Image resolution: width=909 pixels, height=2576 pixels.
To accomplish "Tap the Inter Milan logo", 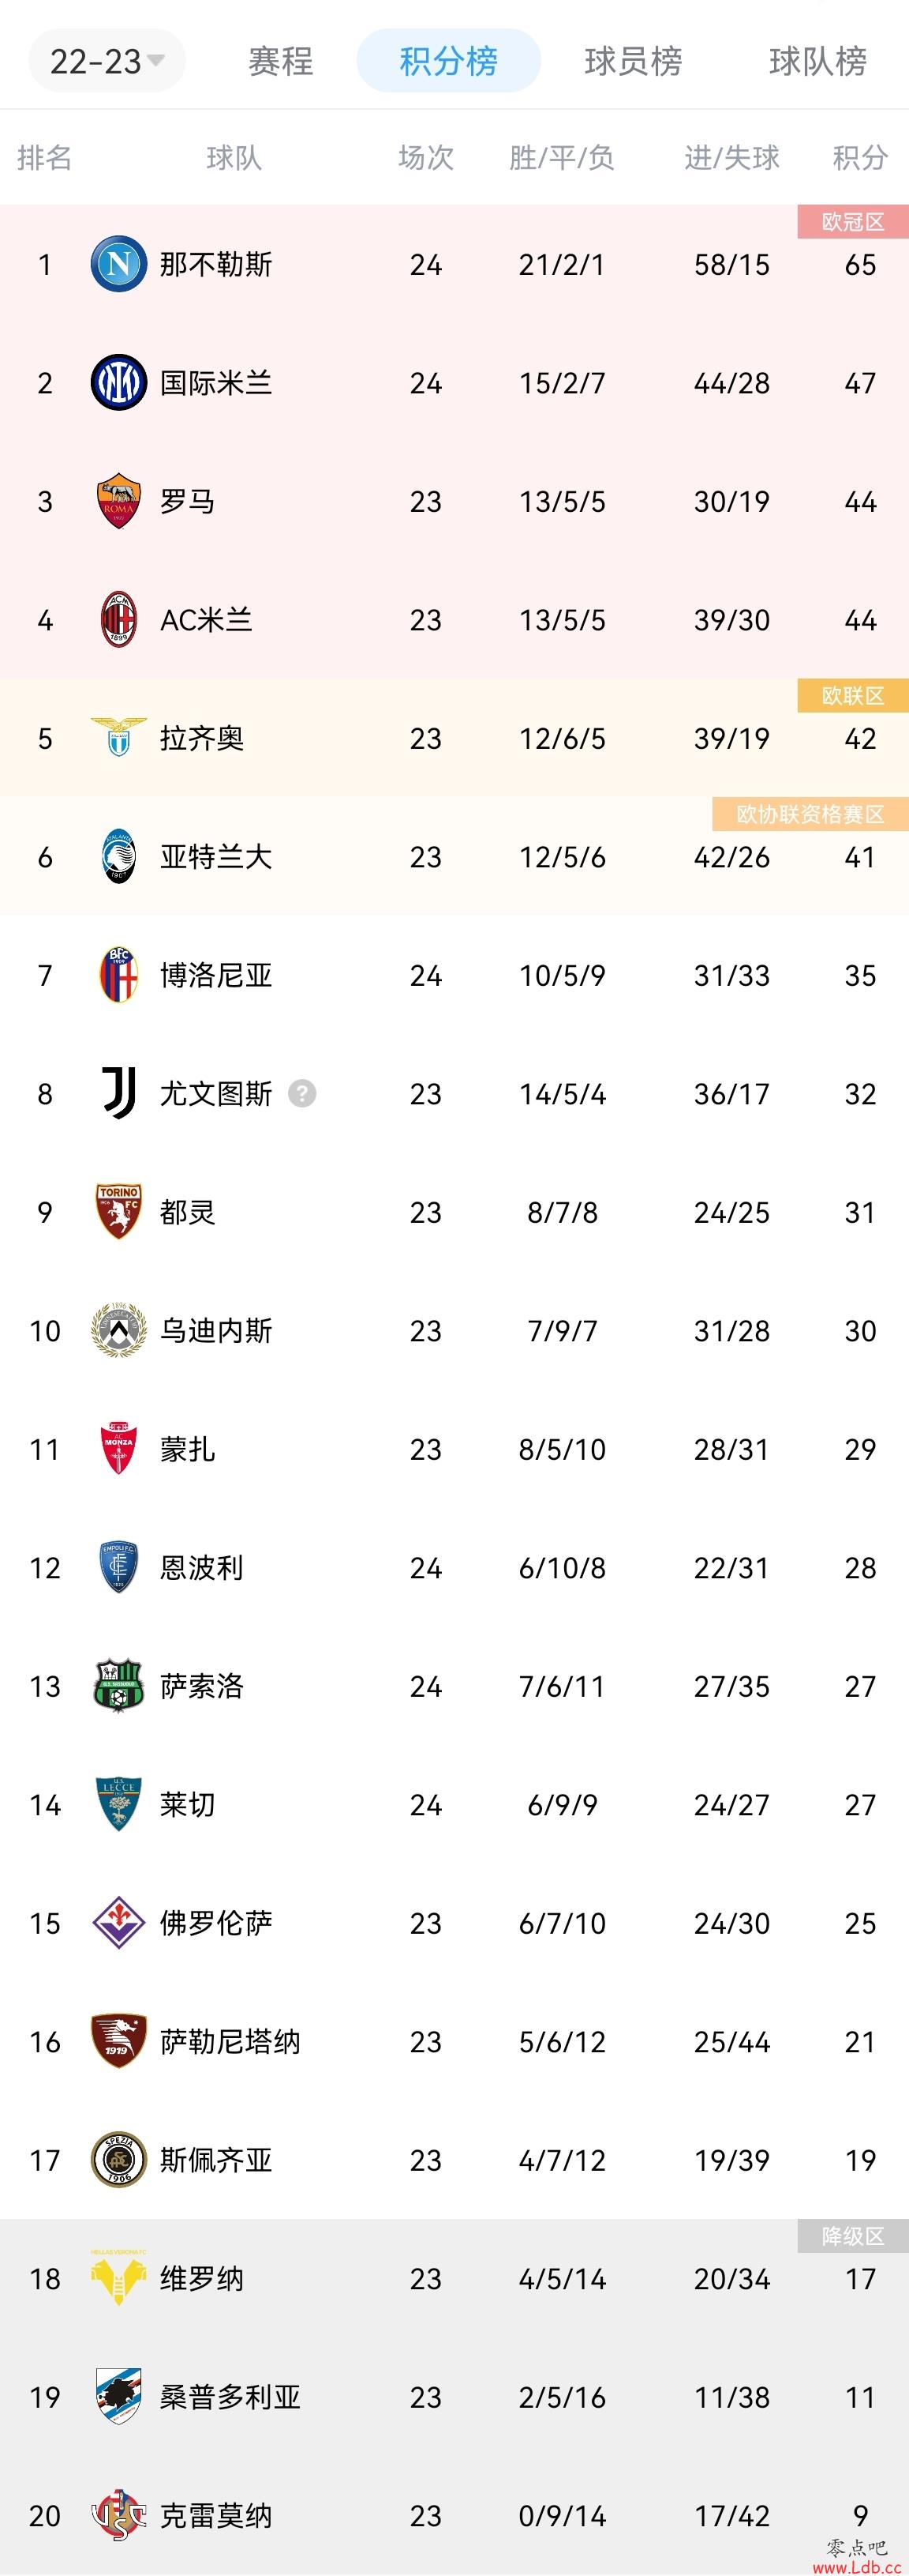I will click(x=118, y=382).
